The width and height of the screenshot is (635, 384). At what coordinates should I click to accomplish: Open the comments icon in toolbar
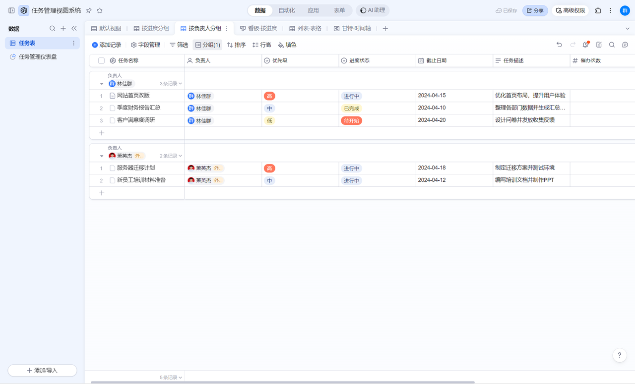point(625,45)
